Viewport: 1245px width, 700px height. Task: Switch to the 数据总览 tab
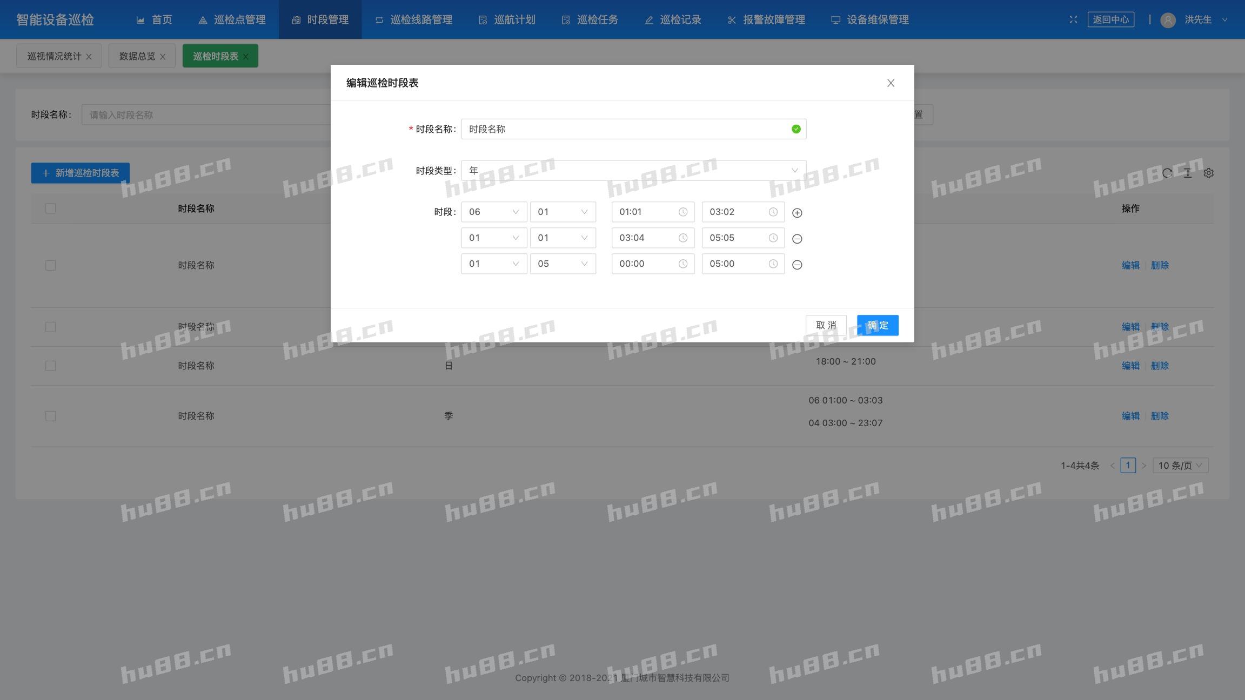click(x=137, y=56)
